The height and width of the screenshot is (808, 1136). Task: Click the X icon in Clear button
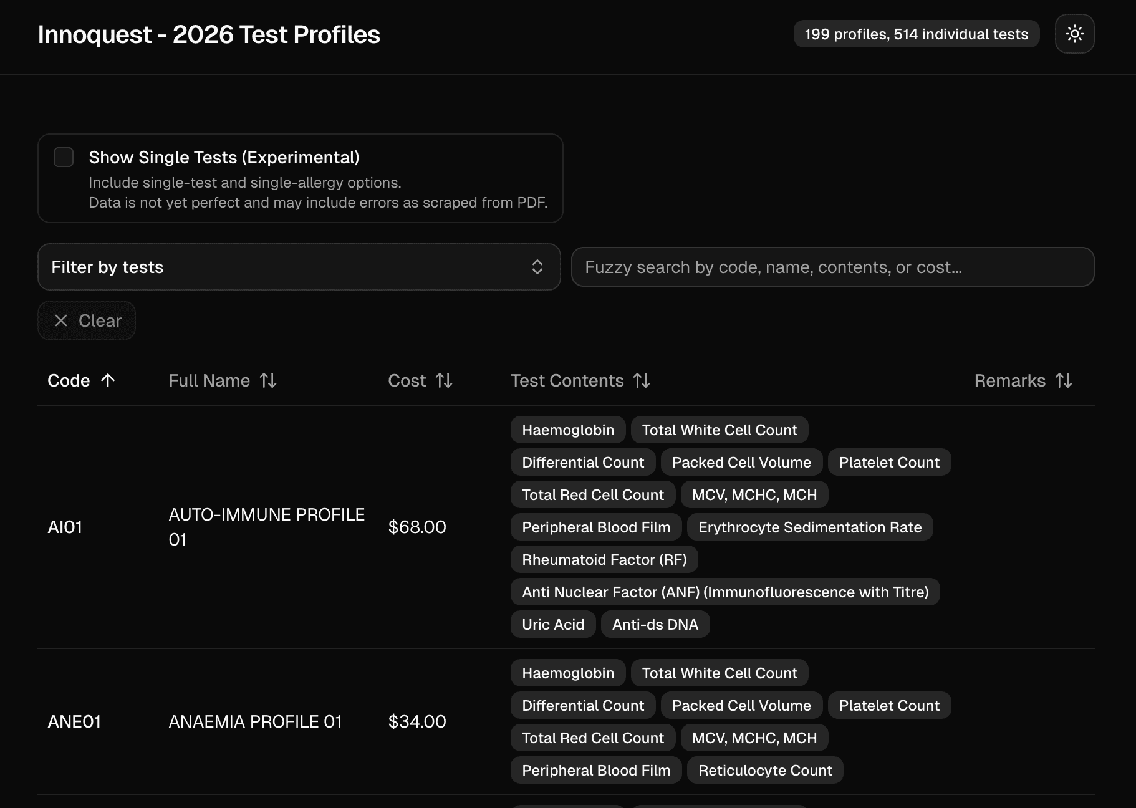pos(61,320)
